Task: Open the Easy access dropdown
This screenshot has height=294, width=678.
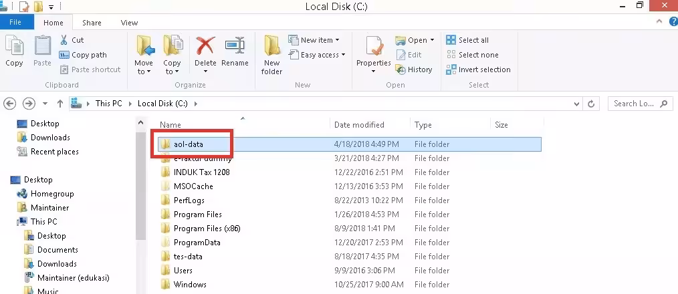Action: click(317, 55)
